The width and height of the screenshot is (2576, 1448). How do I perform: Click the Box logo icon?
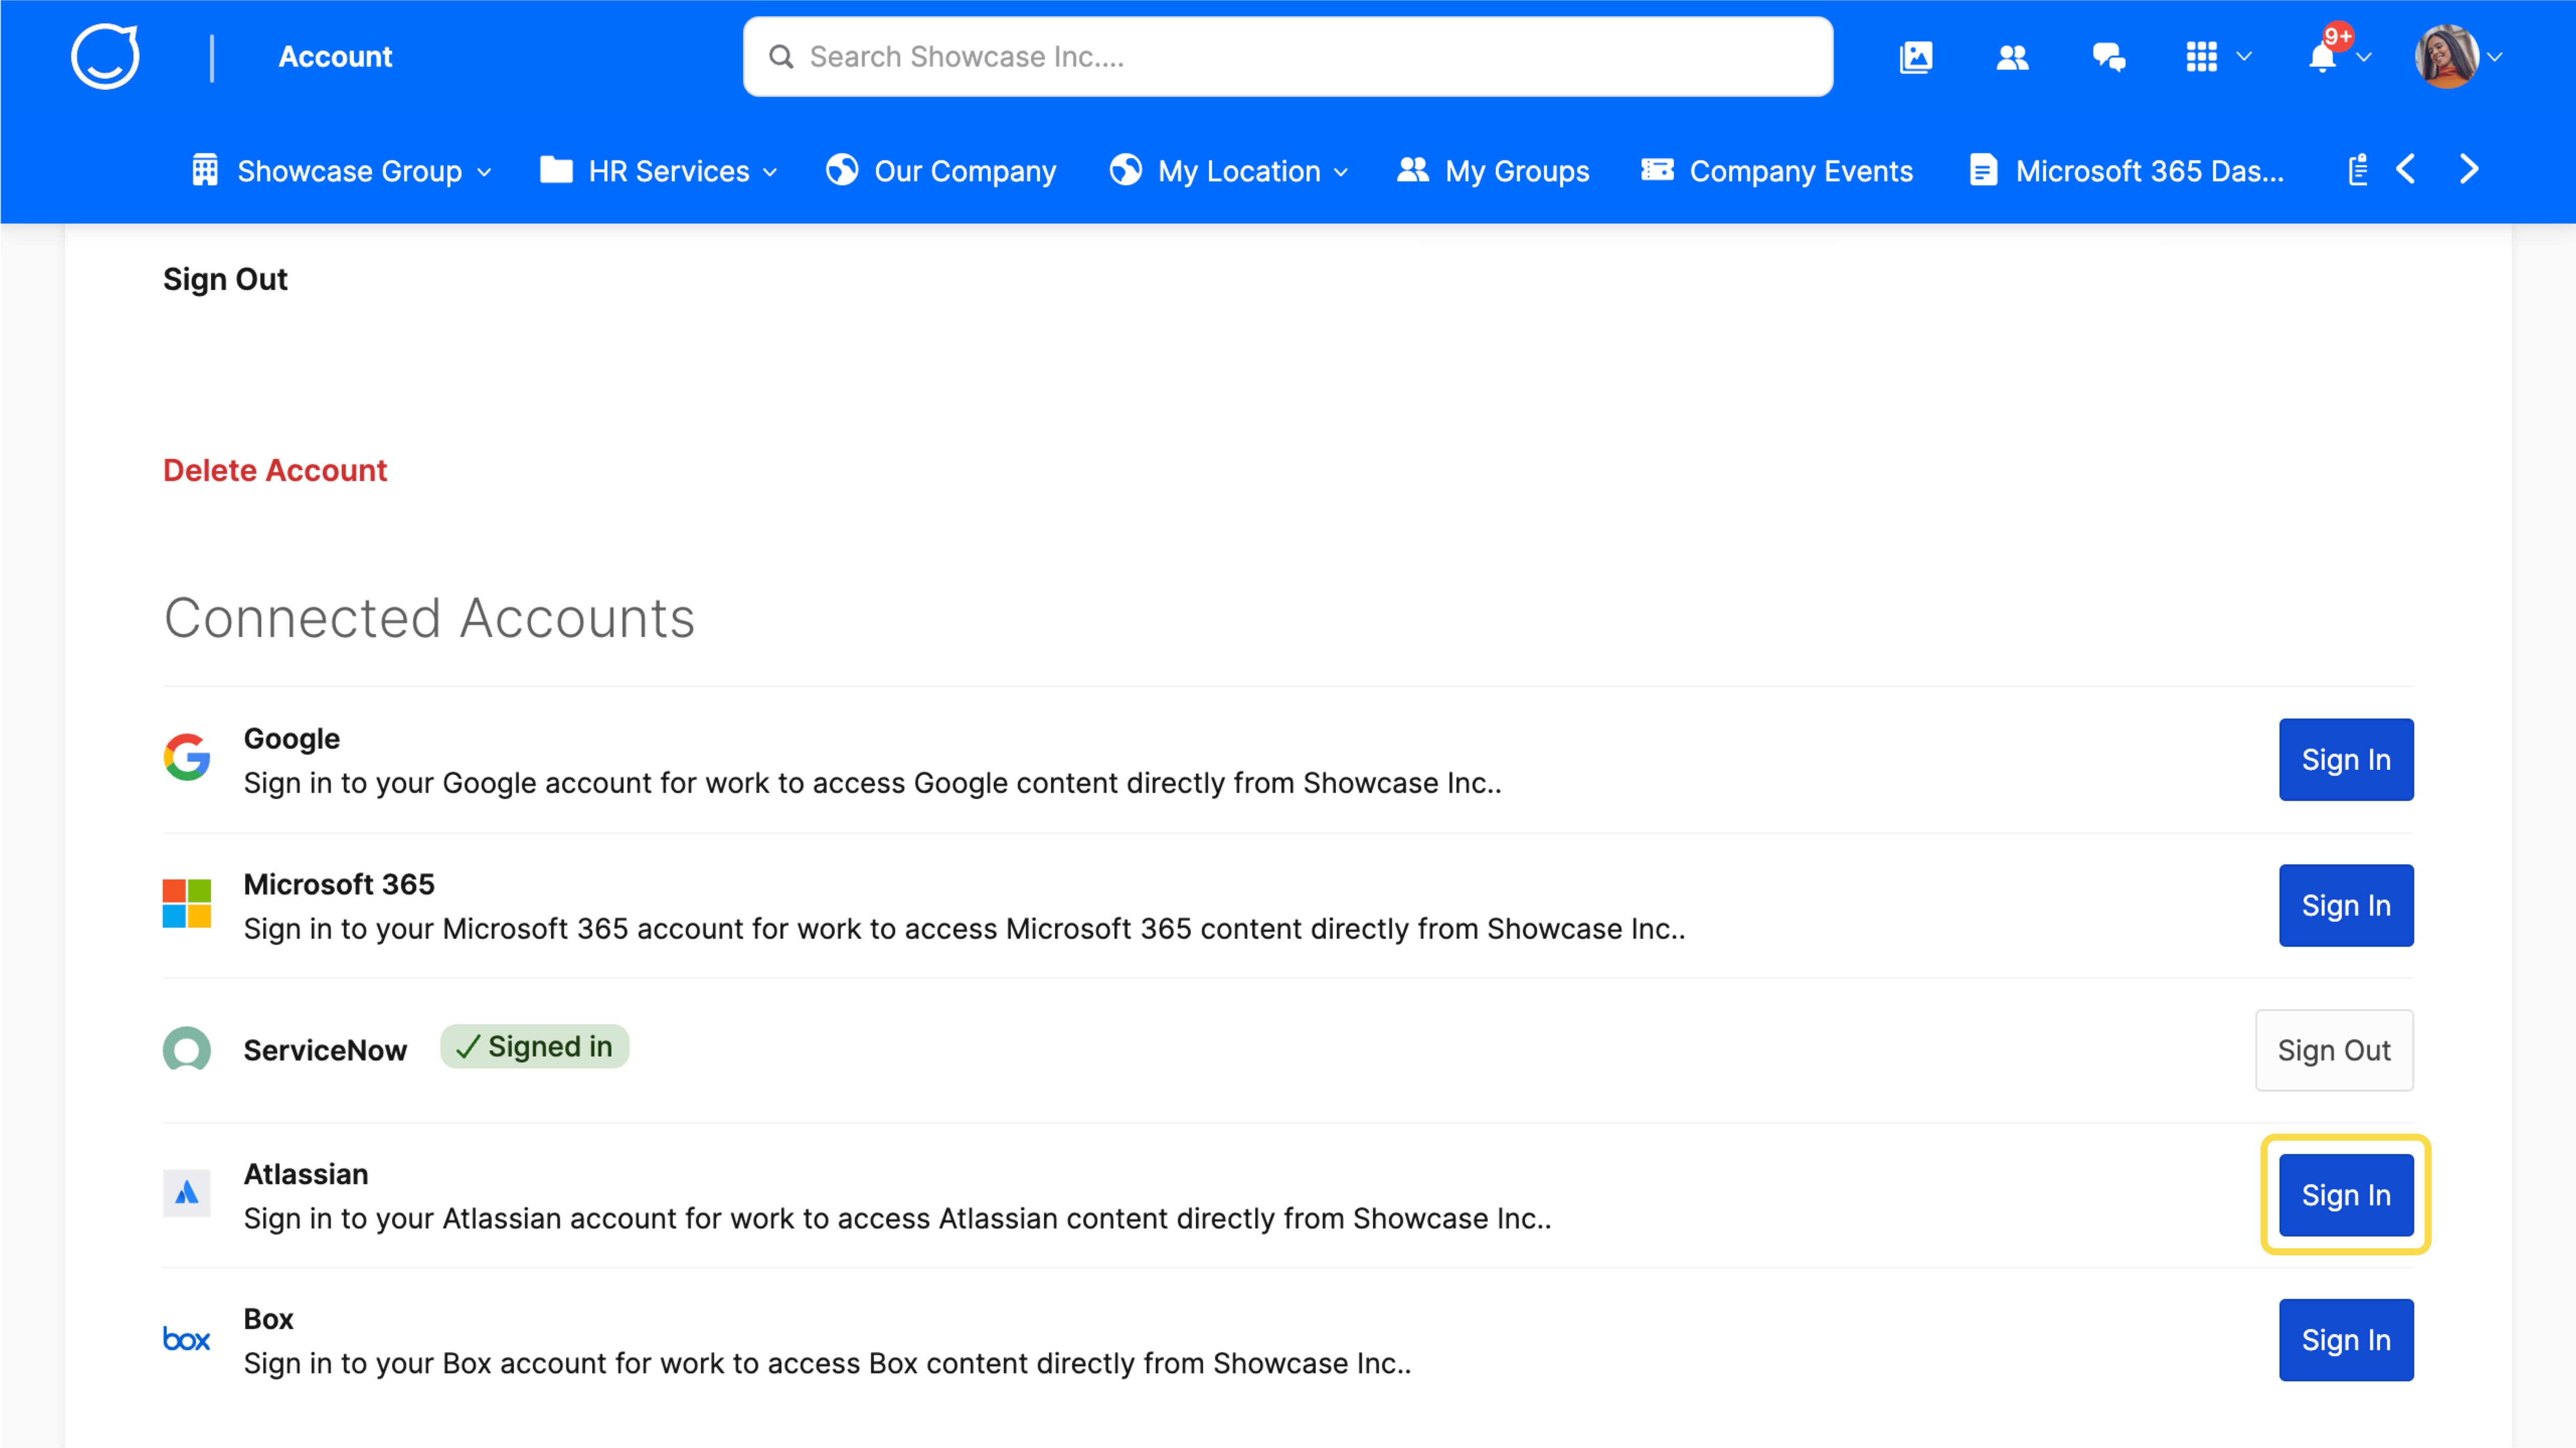click(187, 1339)
